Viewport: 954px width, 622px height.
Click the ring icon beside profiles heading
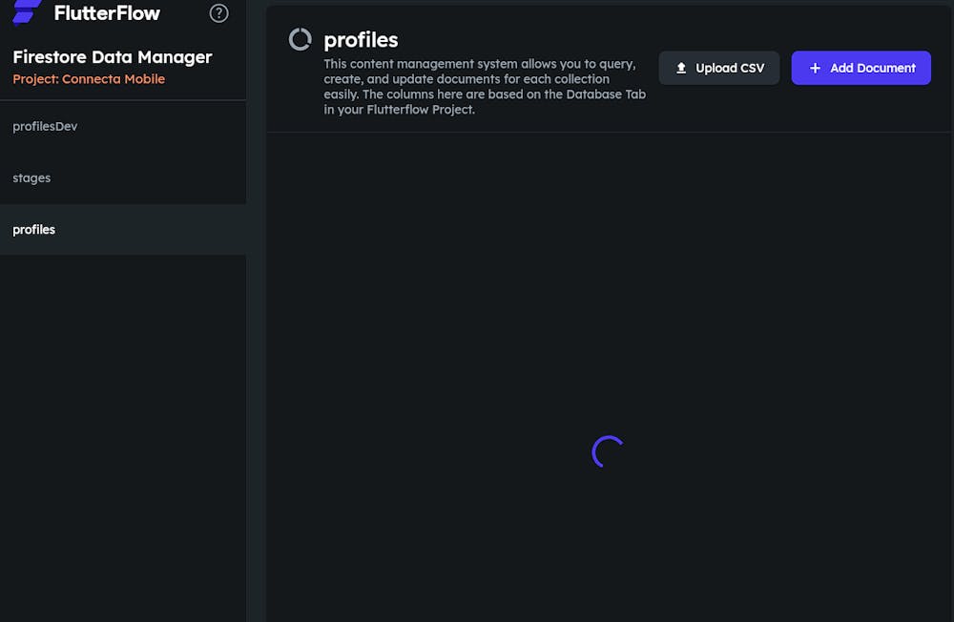301,39
